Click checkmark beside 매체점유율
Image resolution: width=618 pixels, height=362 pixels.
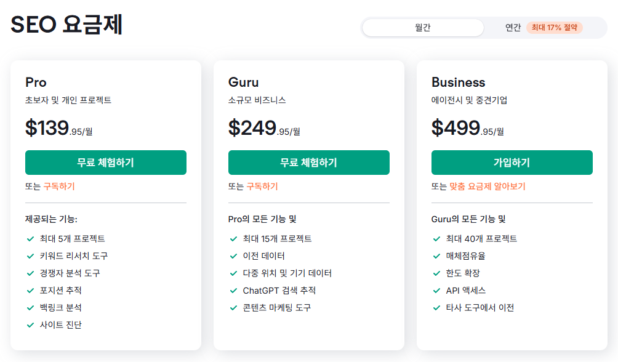pos(436,256)
